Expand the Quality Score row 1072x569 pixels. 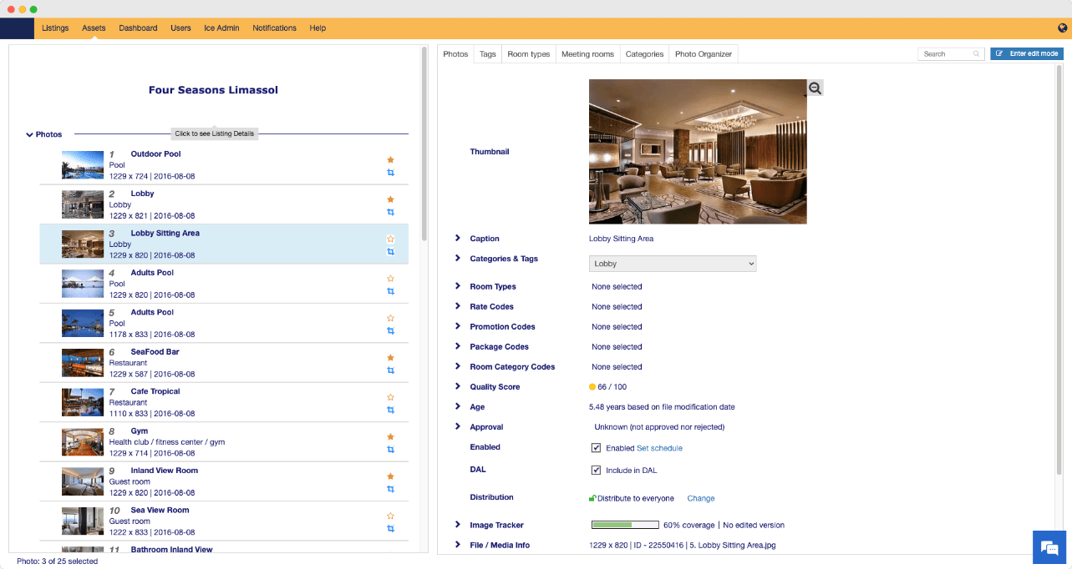458,386
